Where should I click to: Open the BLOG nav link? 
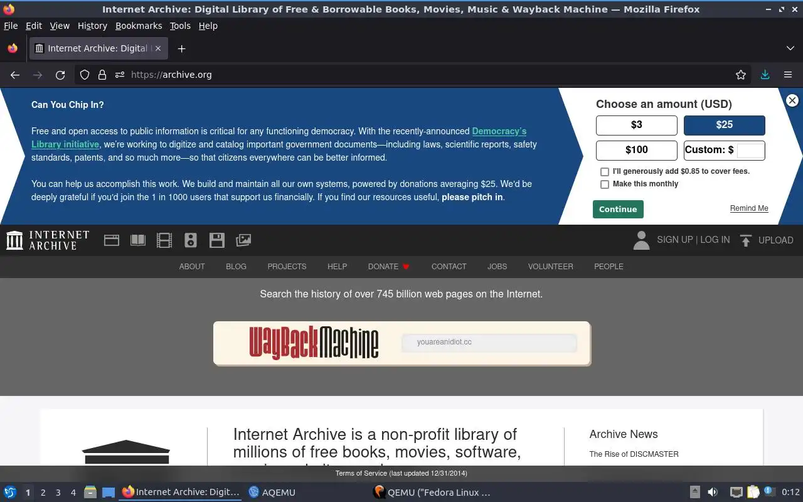coord(236,267)
